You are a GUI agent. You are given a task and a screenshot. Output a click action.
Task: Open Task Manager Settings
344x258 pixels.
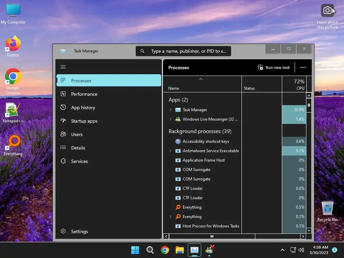click(109, 231)
